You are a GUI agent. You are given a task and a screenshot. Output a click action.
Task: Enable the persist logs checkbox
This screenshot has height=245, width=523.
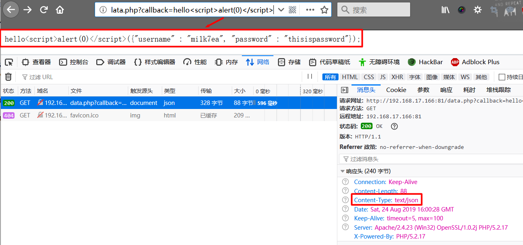[x=502, y=77]
